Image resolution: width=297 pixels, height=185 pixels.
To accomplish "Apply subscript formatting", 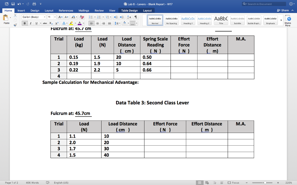I will tap(51, 23).
